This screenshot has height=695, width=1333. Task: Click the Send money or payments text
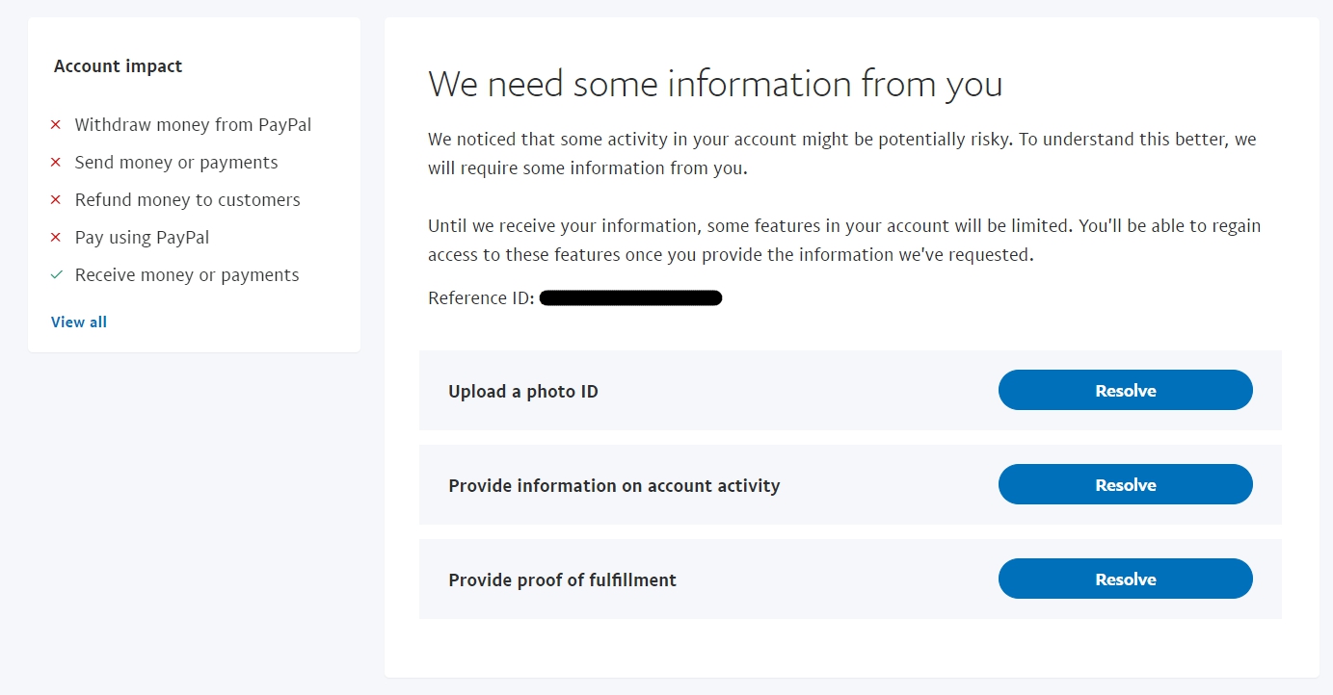tap(176, 163)
